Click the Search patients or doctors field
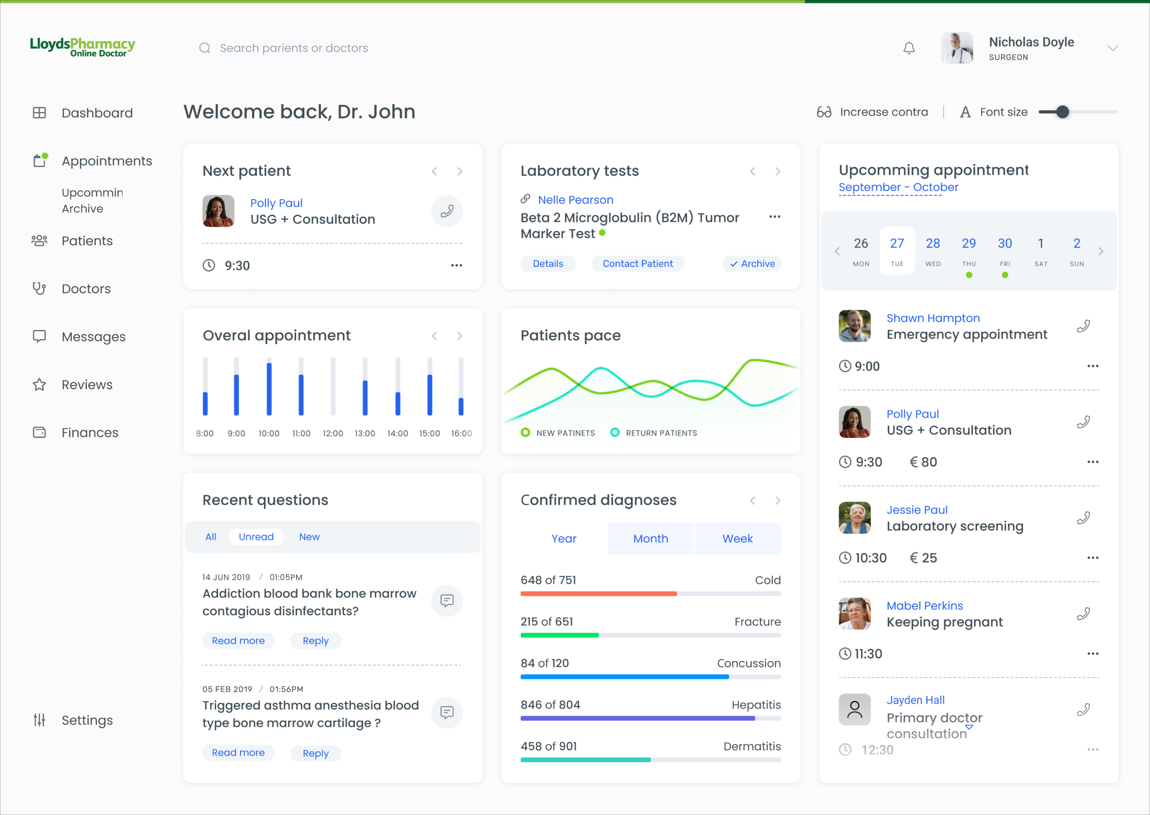The width and height of the screenshot is (1150, 815). pyautogui.click(x=294, y=48)
